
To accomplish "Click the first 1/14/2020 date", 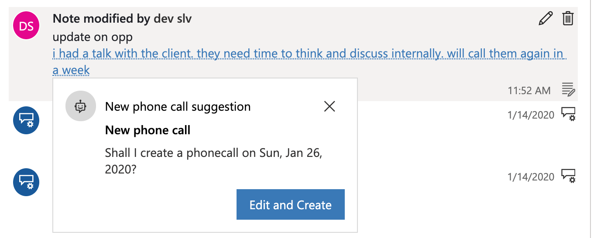I will point(531,115).
